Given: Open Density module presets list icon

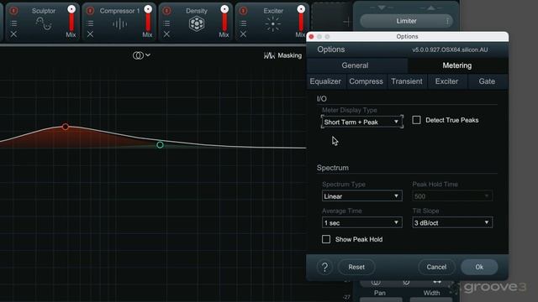Looking at the screenshot, I should pyautogui.click(x=166, y=23).
